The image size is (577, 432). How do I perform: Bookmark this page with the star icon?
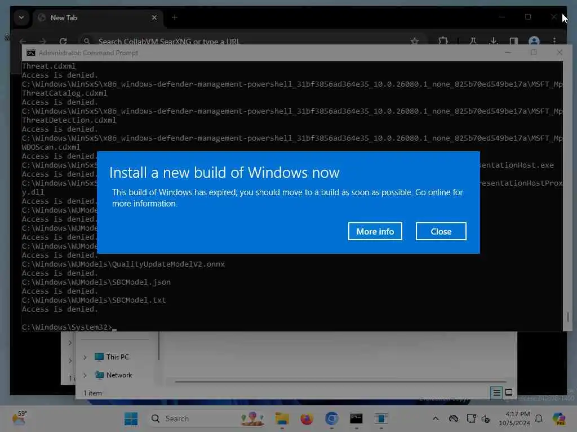tap(415, 41)
